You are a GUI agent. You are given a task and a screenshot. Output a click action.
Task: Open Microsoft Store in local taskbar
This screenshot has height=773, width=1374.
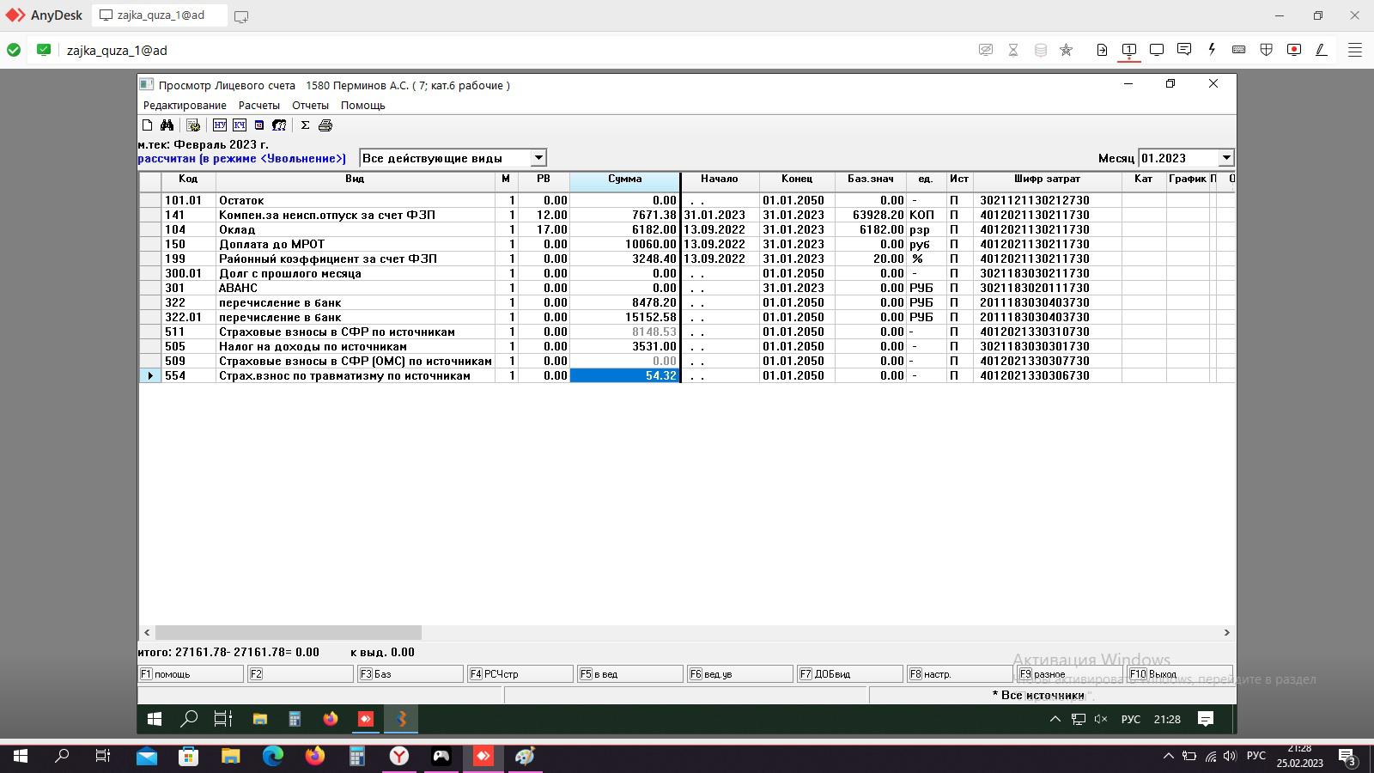188,756
